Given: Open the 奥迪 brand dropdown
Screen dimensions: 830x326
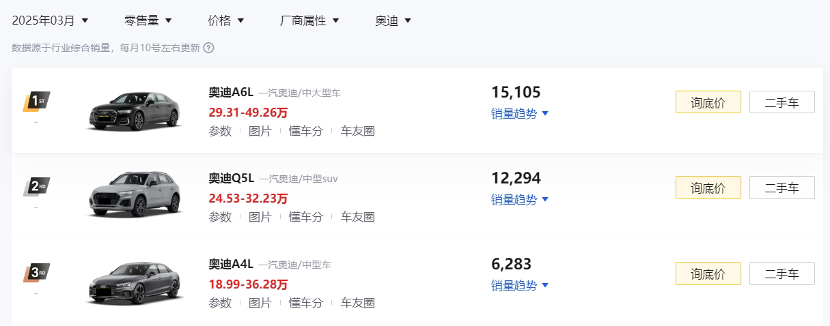Looking at the screenshot, I should pos(393,20).
